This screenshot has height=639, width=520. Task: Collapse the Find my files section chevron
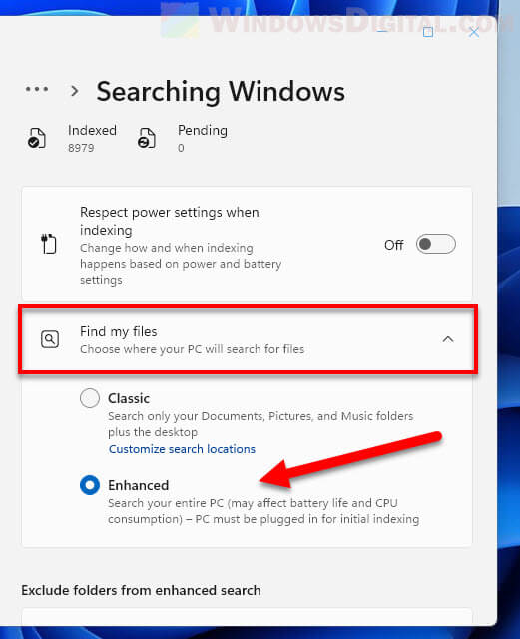448,339
